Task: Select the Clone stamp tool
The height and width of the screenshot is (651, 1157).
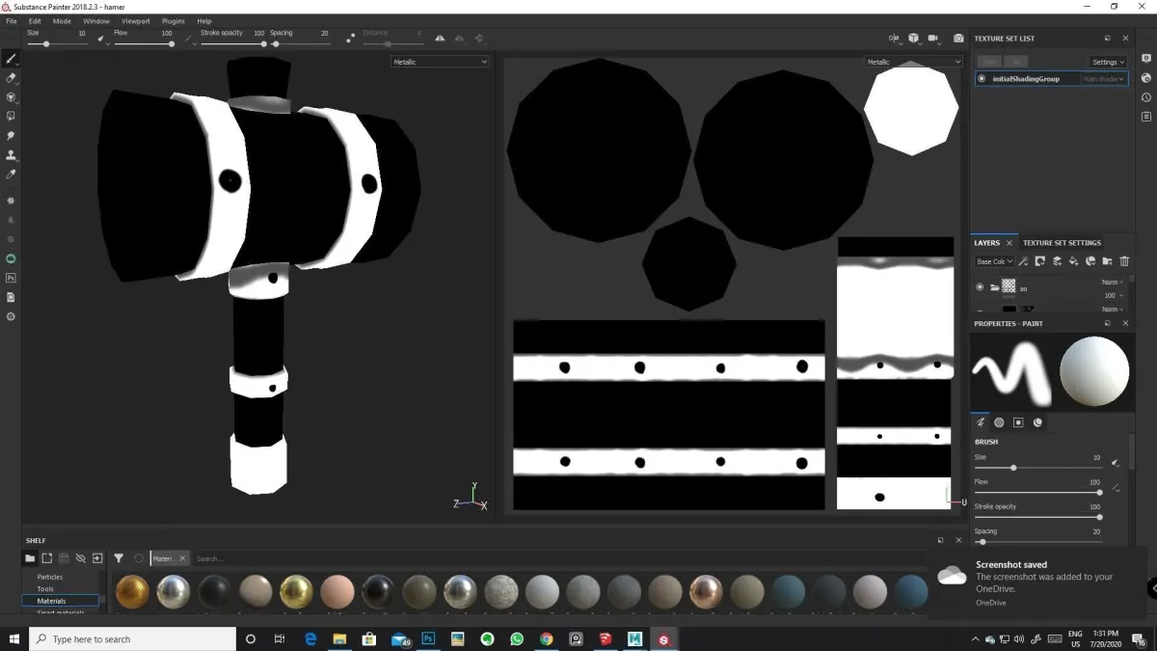Action: coord(12,155)
